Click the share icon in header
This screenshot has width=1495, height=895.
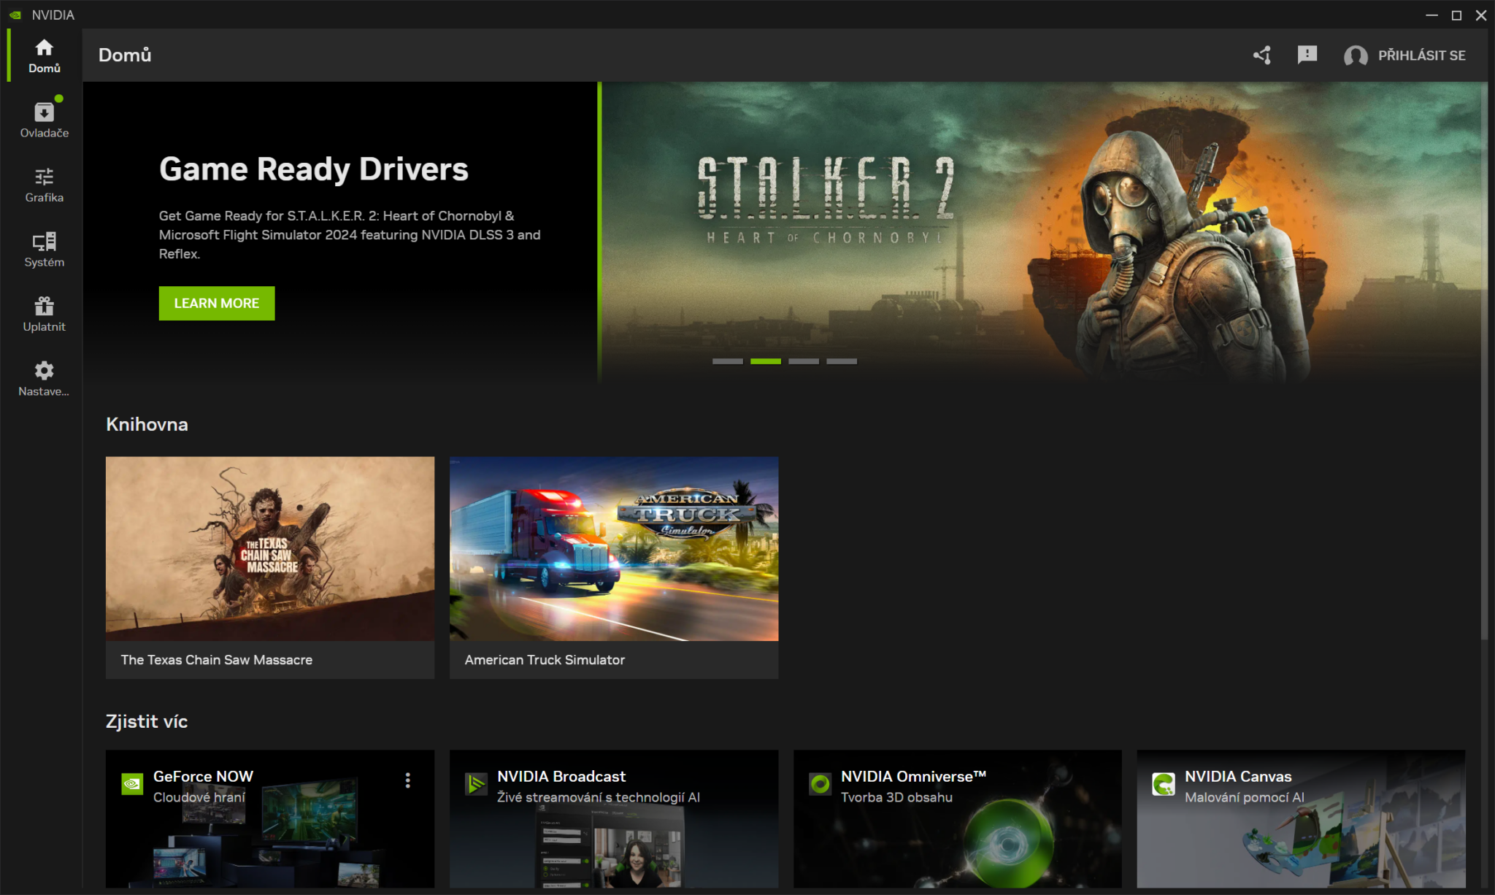tap(1262, 55)
